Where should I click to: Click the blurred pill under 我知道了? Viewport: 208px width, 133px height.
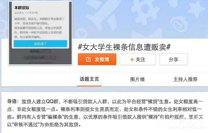tap(40, 51)
